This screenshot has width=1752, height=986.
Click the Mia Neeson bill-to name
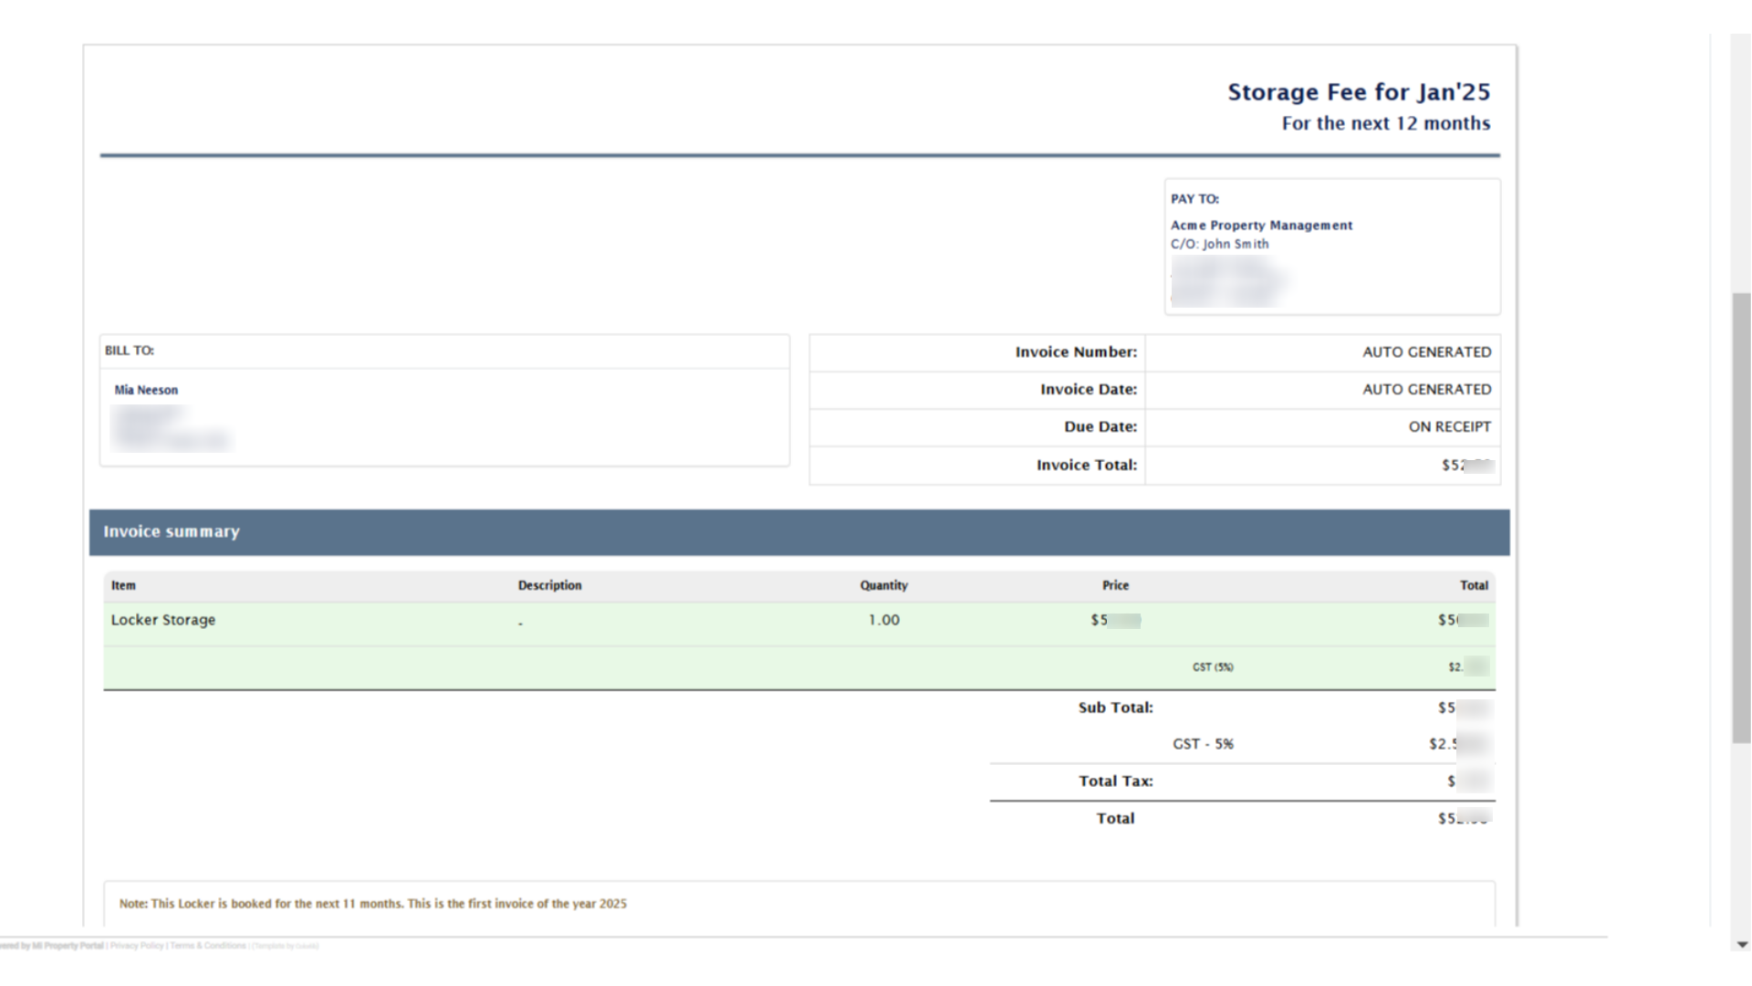tap(146, 390)
